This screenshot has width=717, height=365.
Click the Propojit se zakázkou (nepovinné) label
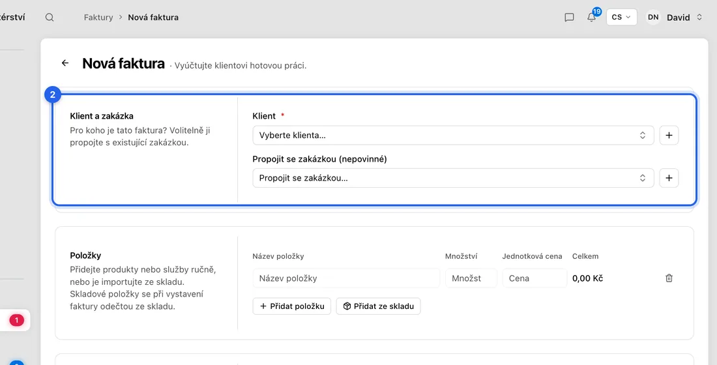319,159
